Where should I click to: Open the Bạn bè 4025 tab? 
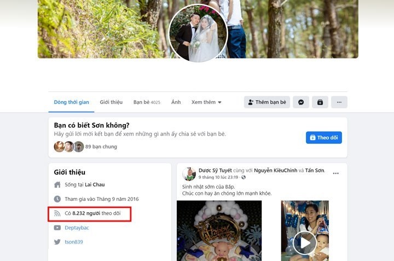(147, 102)
